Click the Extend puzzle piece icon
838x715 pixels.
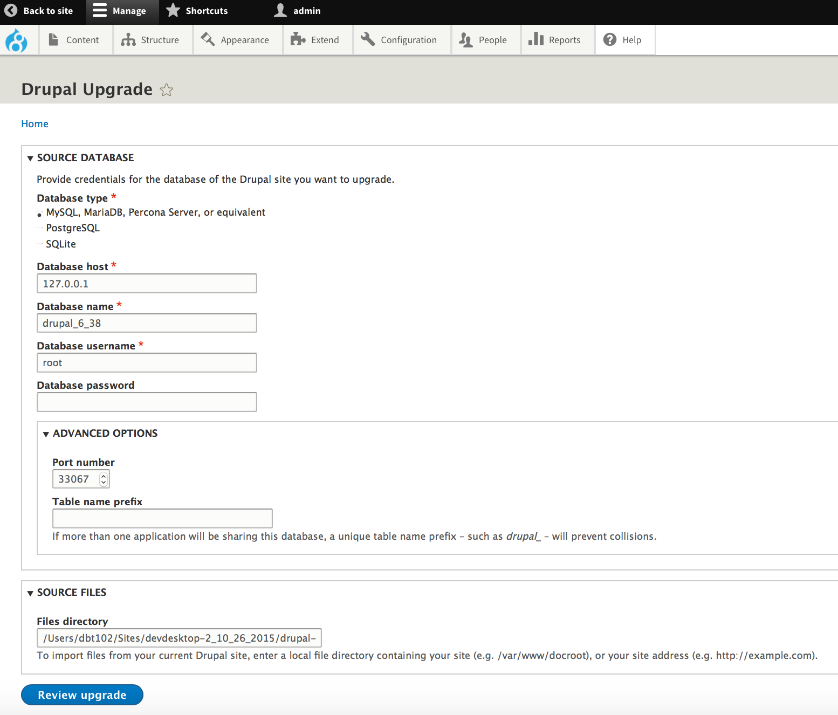[x=298, y=39]
